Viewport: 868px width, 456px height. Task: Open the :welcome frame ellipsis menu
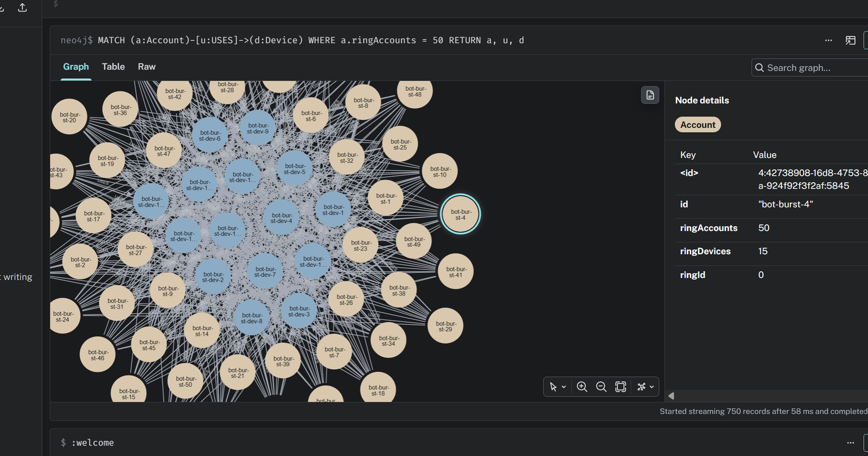tap(851, 442)
